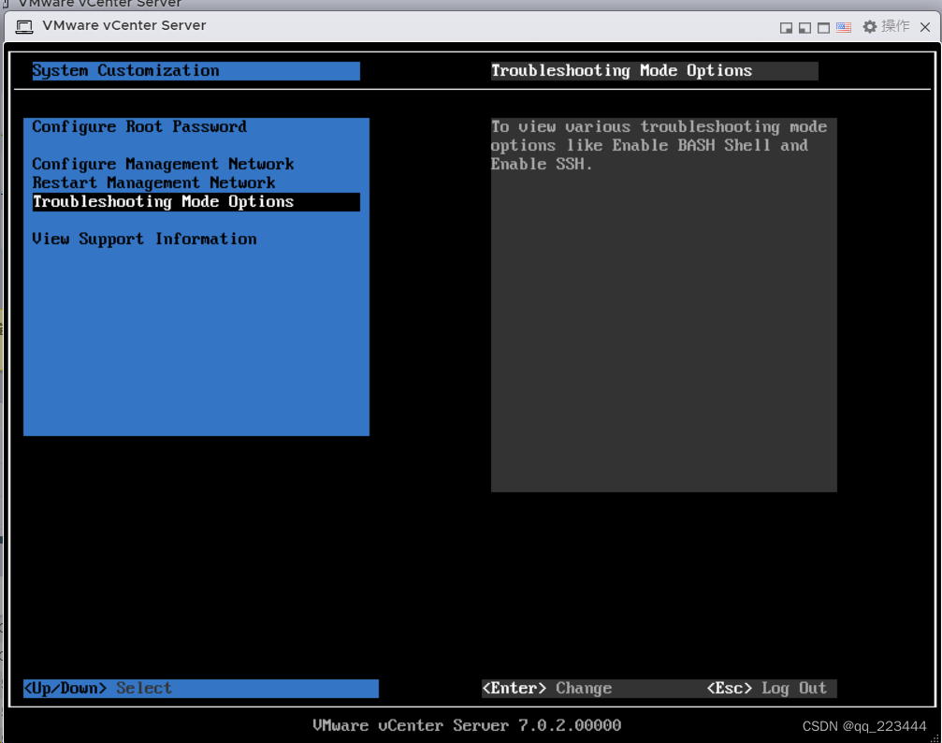The image size is (942, 743).
Task: Click the middle window-resize layout icon
Action: coord(805,27)
